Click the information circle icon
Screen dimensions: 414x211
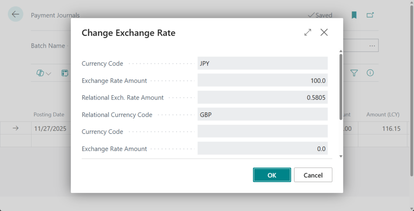pyautogui.click(x=370, y=73)
